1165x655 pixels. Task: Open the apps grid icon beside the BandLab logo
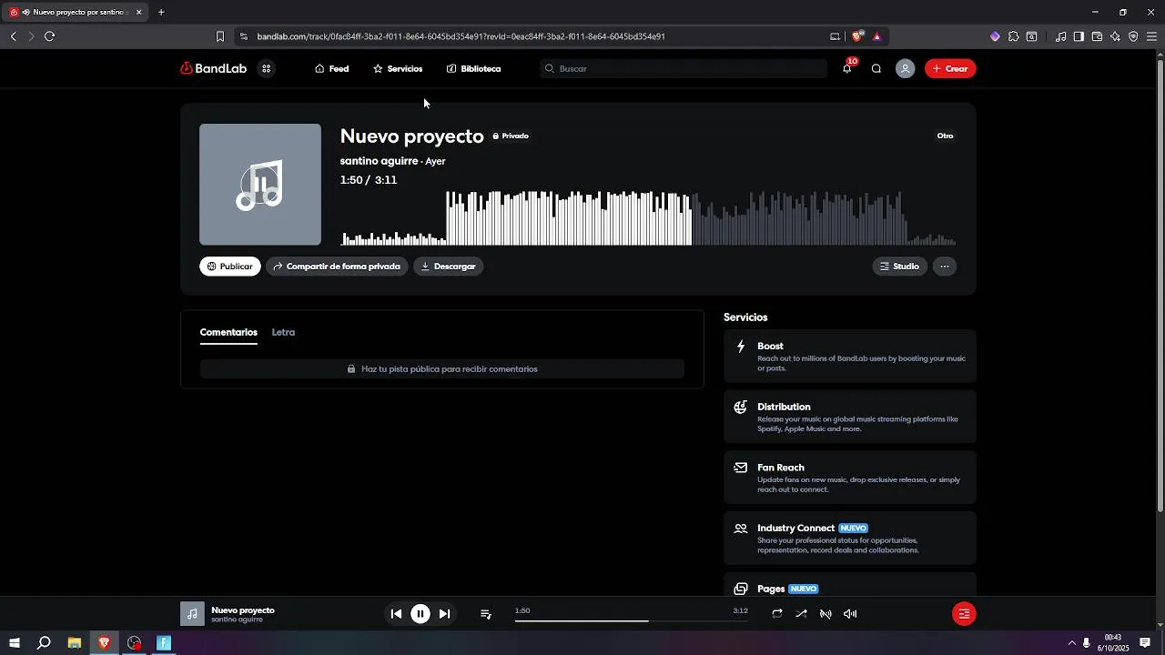click(267, 68)
